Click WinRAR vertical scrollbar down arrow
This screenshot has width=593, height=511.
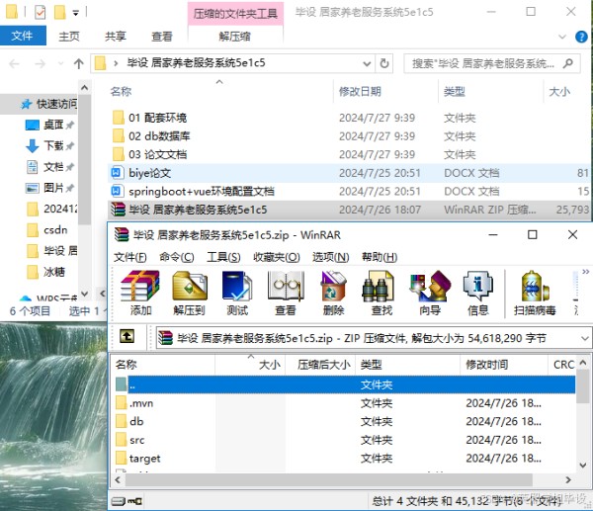tap(583, 465)
